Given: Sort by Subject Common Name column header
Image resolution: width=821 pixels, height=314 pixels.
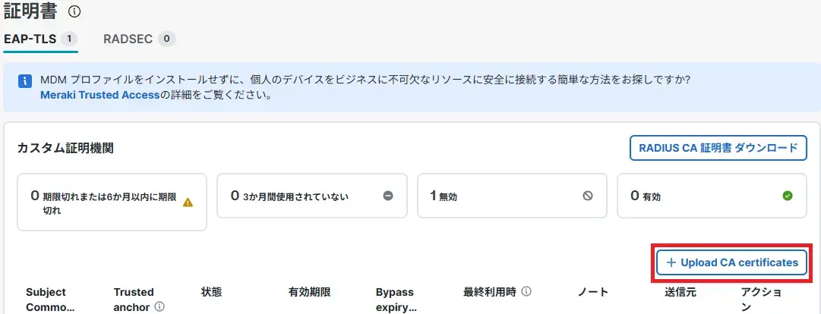Looking at the screenshot, I should click(51, 300).
